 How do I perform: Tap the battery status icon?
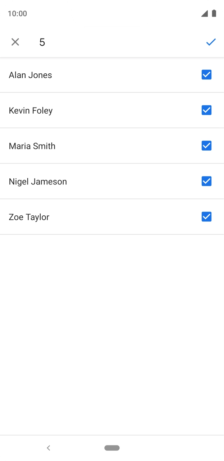pos(214,13)
